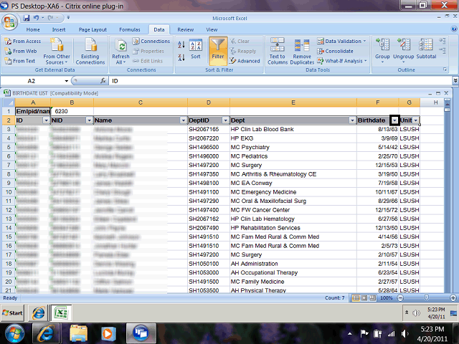
Task: Open the Birthdate column filter dropdown
Action: (x=394, y=120)
